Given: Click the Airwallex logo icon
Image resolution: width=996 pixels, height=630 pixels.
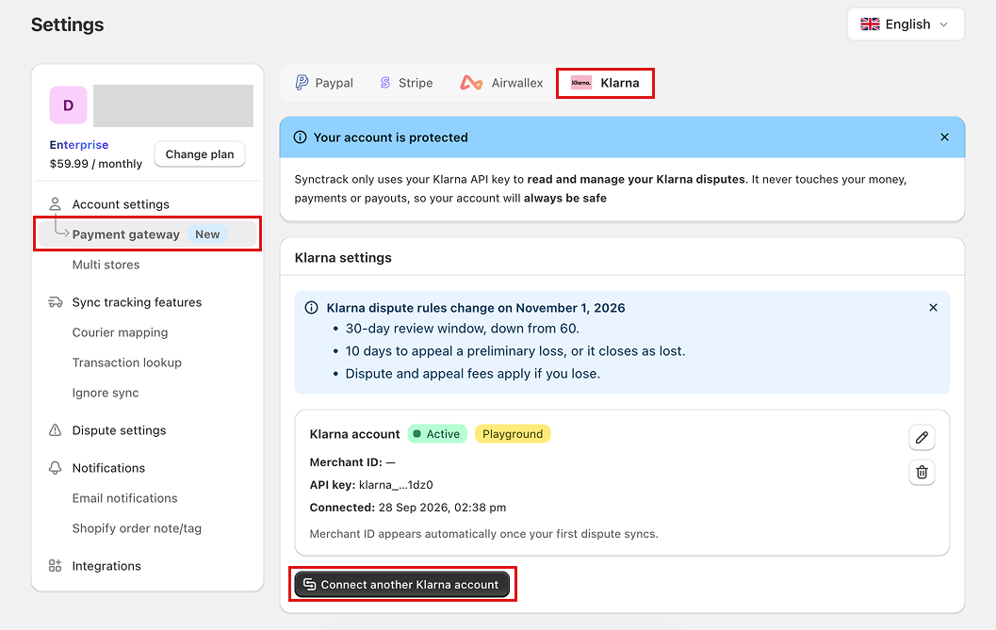Looking at the screenshot, I should click(471, 83).
